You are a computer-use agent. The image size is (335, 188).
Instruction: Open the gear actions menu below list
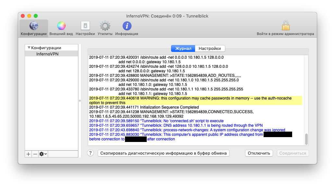(43, 154)
